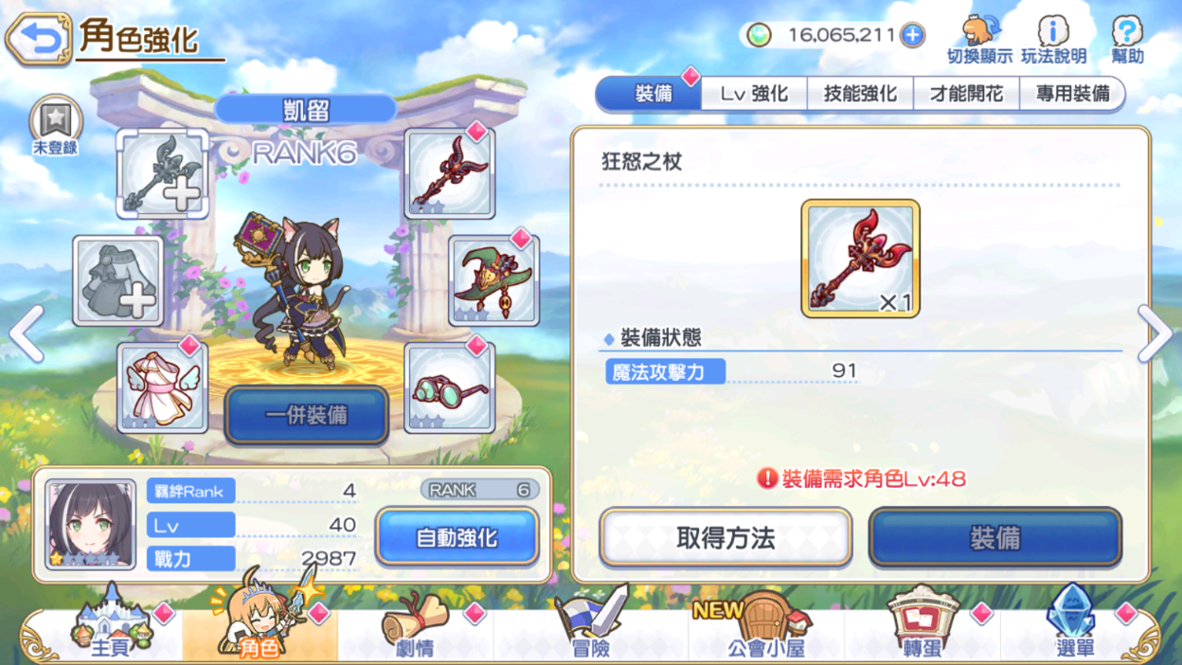Switch to the 技能強化 tab

859,94
